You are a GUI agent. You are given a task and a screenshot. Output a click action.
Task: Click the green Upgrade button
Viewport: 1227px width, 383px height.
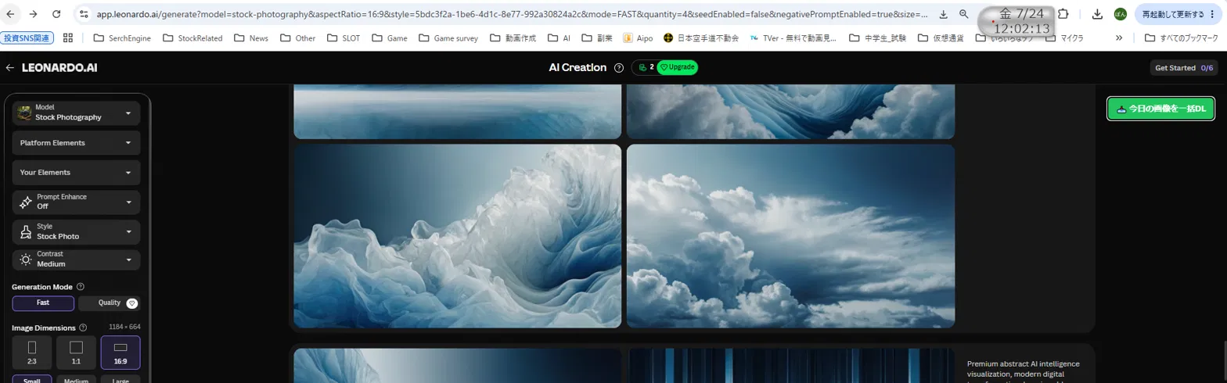tap(678, 68)
